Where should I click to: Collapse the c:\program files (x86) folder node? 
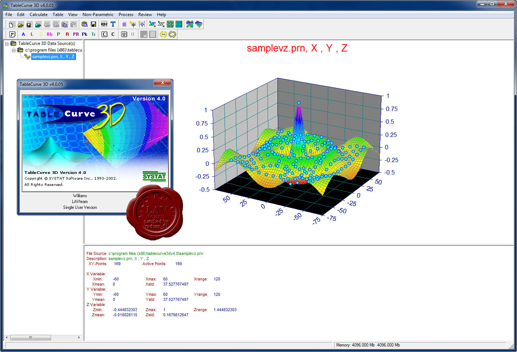(x=14, y=50)
